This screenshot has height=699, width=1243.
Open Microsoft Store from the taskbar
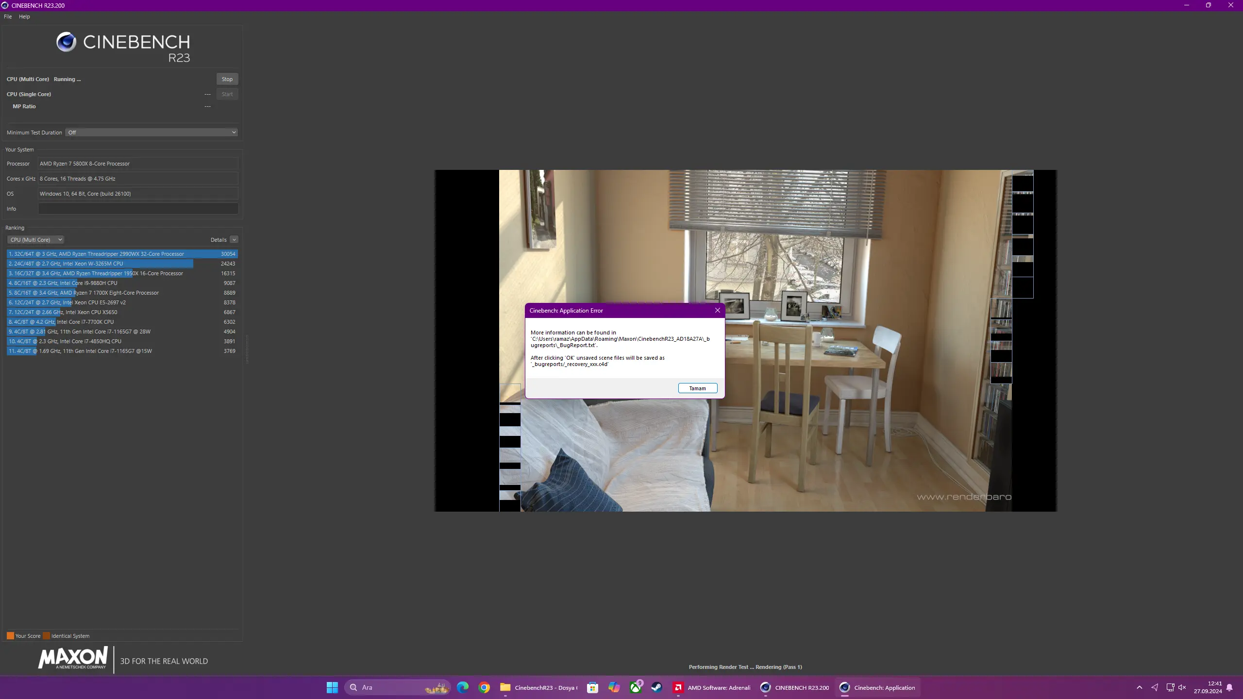point(592,687)
